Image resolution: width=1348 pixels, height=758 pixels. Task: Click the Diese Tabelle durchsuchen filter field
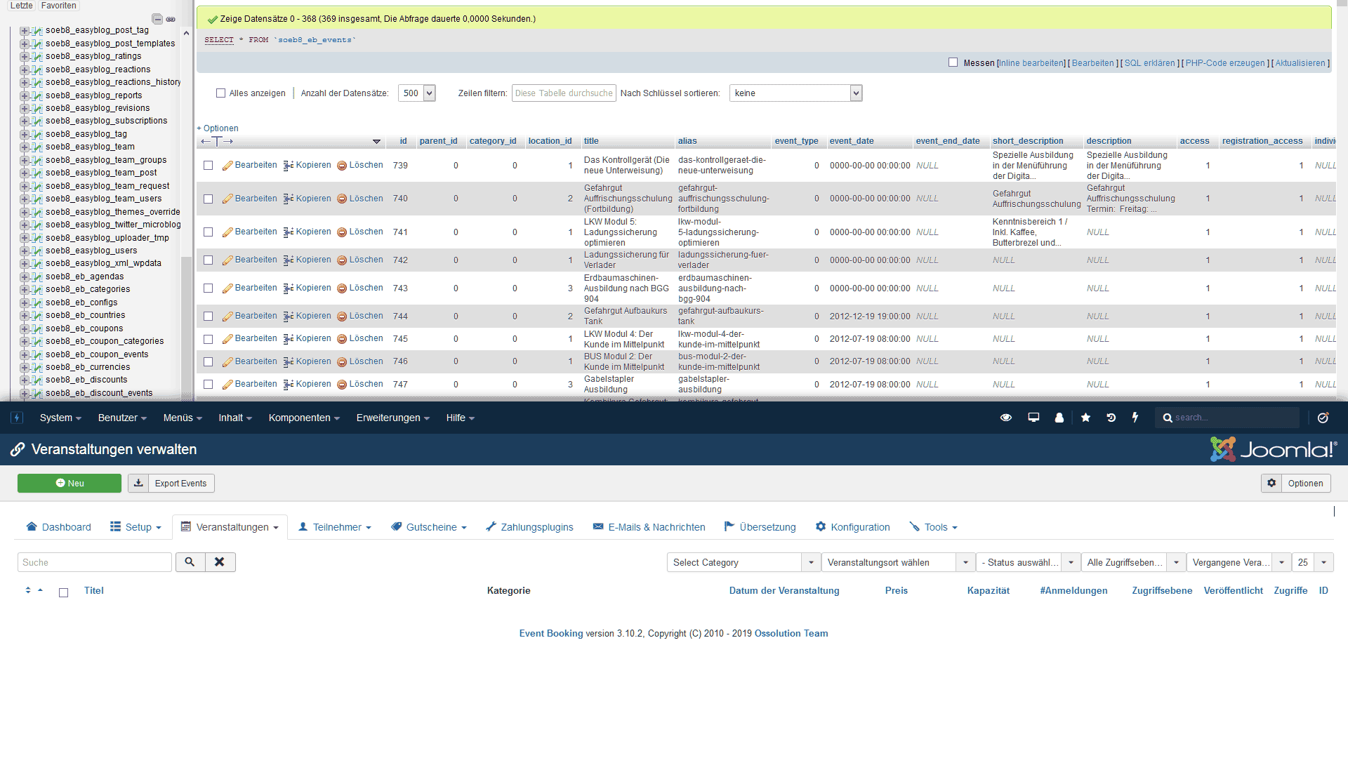pyautogui.click(x=563, y=93)
